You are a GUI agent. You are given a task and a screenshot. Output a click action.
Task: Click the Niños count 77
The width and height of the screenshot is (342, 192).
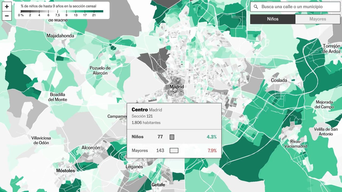point(160,137)
